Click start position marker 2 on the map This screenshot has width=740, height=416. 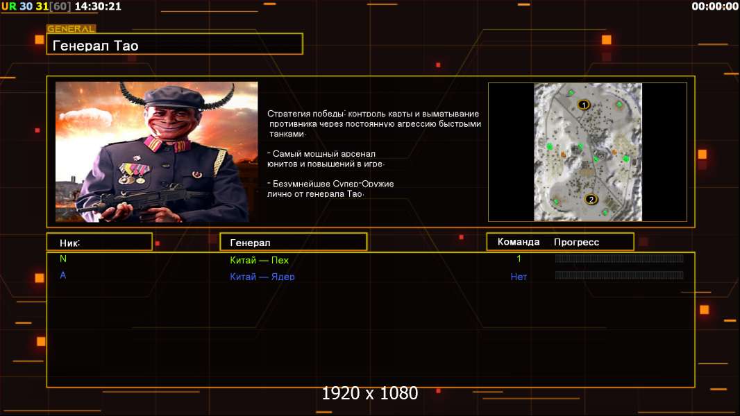click(x=591, y=199)
